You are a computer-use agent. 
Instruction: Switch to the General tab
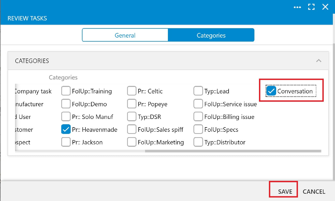point(125,35)
